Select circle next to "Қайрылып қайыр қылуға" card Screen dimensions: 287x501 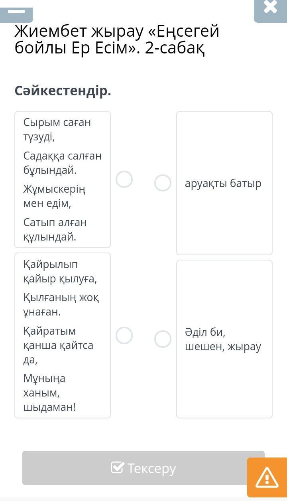pos(124,335)
